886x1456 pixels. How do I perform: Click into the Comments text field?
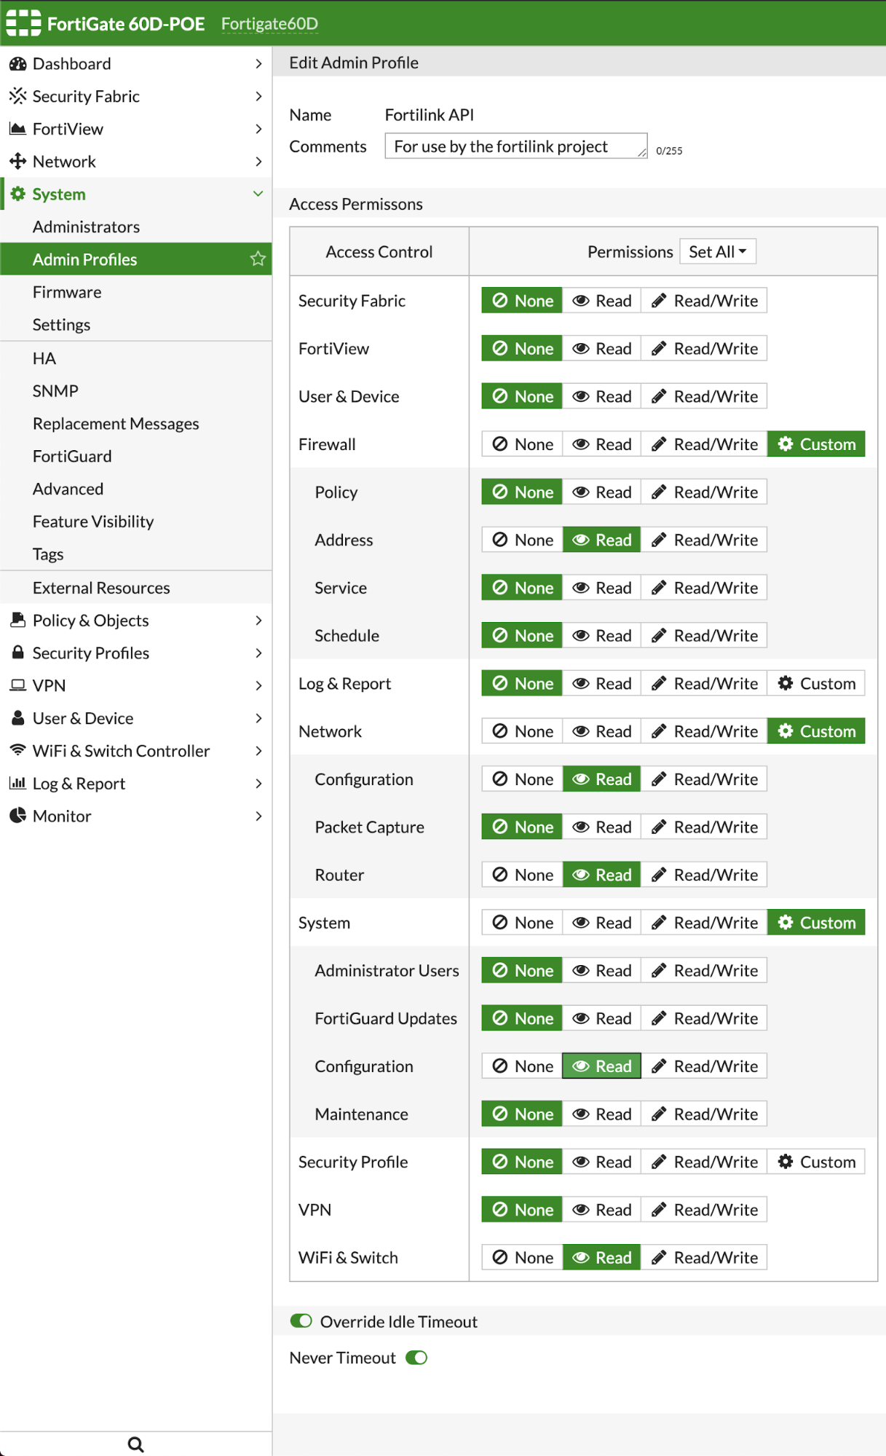pos(515,146)
